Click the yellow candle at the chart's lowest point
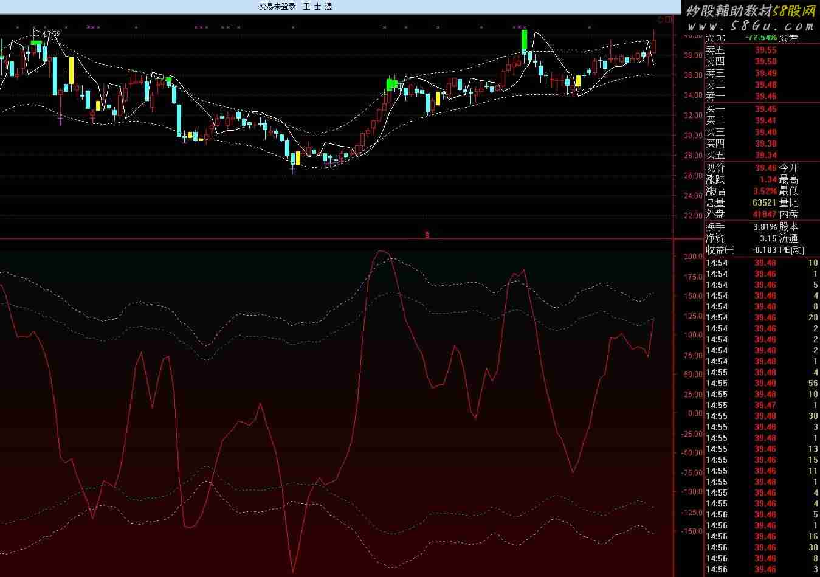 pos(298,158)
